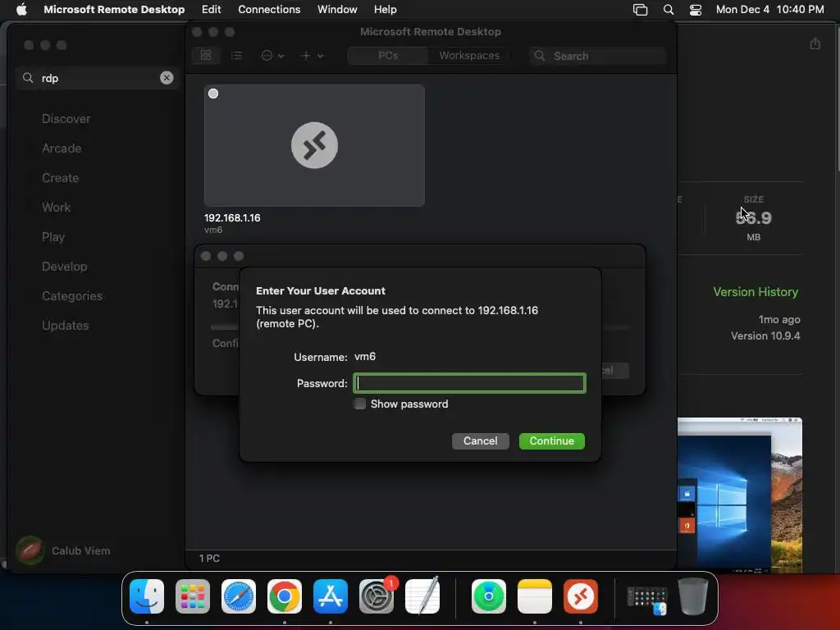
Task: Check the Show password checkbox
Action: coord(360,404)
